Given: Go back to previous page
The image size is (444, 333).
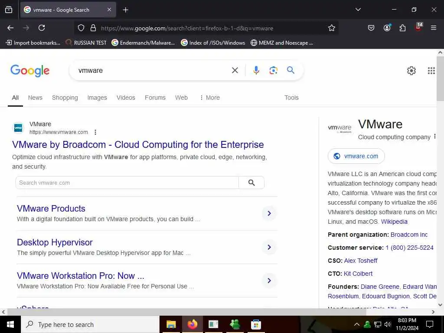Looking at the screenshot, I should pyautogui.click(x=10, y=28).
